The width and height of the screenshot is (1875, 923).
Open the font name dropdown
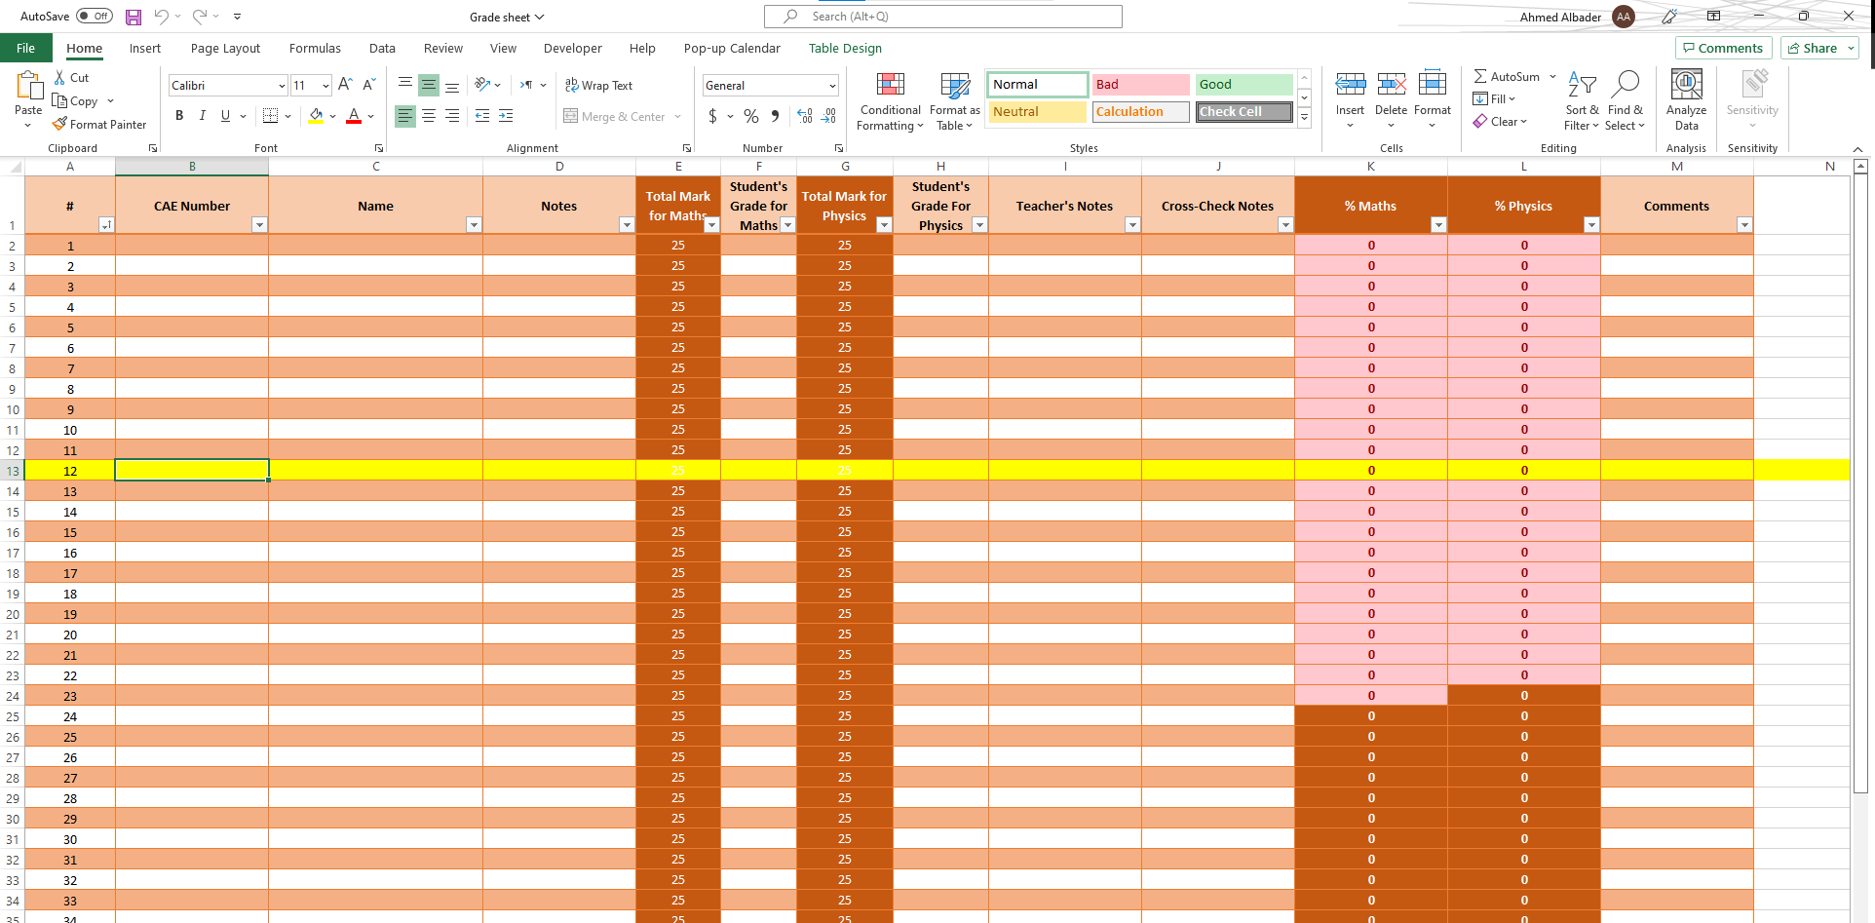pyautogui.click(x=282, y=86)
